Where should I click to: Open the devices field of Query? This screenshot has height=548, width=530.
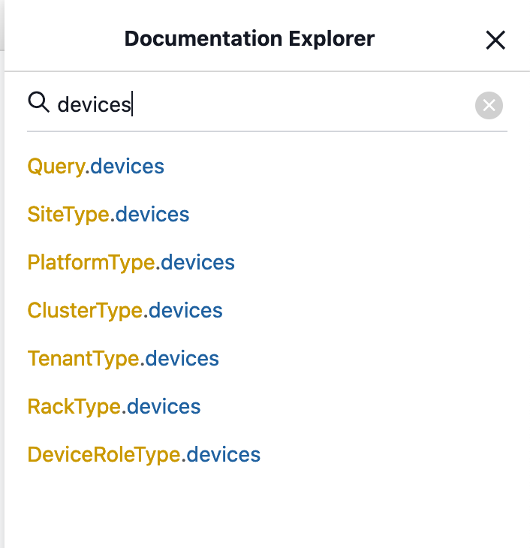[127, 166]
